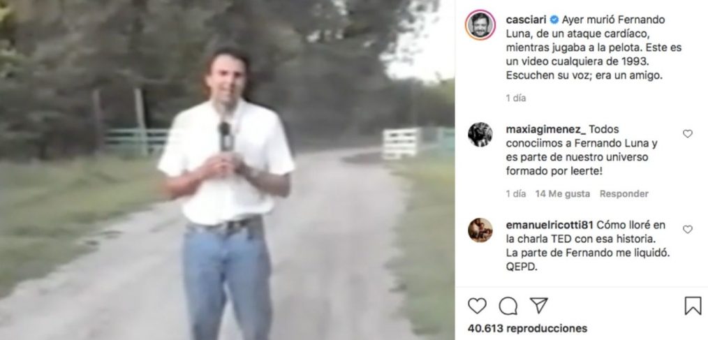The image size is (708, 340).
Task: Open comments with the speech bubble icon
Action: (x=508, y=306)
